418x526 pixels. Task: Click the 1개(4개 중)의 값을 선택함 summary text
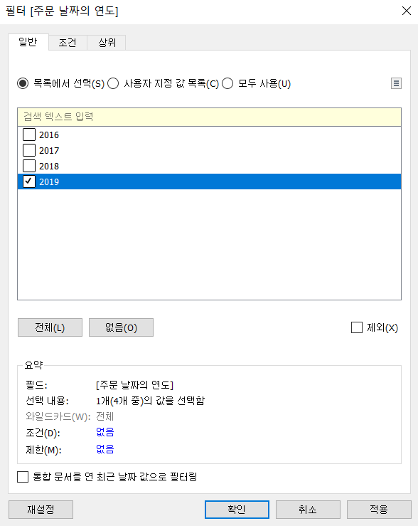click(150, 401)
